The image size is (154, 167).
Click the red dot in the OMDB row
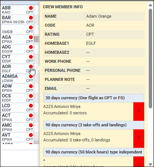point(31,27)
